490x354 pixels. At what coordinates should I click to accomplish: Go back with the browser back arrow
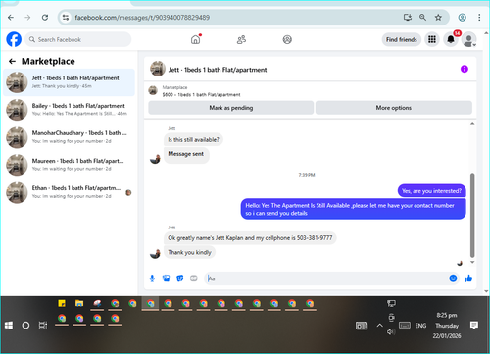click(x=11, y=18)
